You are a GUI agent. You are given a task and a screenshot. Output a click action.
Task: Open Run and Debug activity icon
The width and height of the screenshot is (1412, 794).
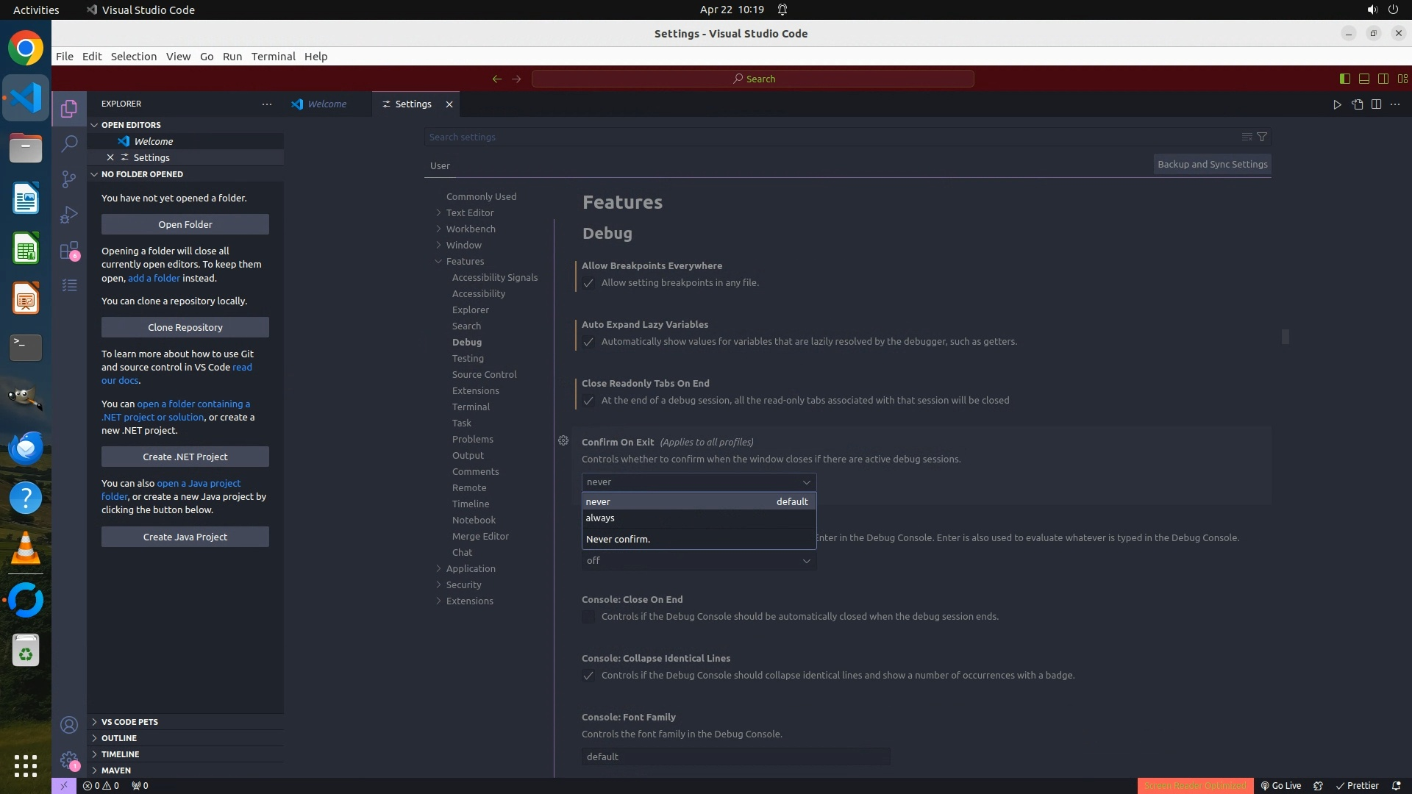69,215
